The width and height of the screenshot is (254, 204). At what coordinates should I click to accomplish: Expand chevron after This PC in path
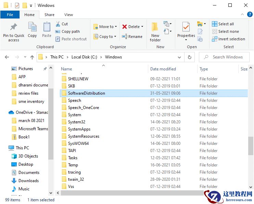(67, 57)
